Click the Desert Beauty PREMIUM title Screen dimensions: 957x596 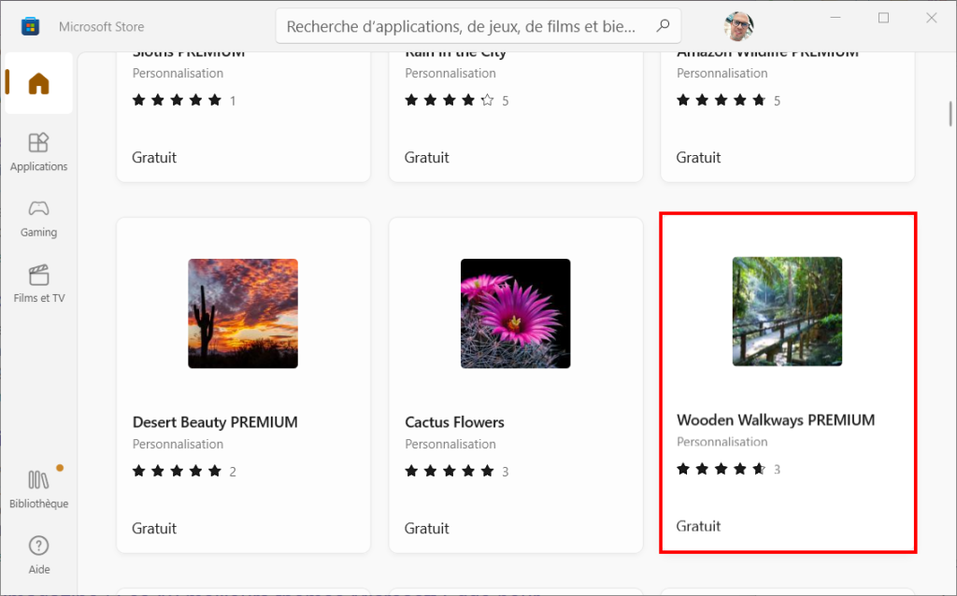tap(215, 422)
